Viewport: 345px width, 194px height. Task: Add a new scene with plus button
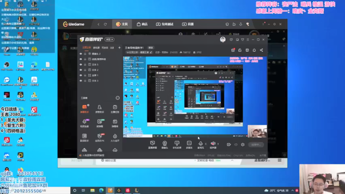[119, 47]
